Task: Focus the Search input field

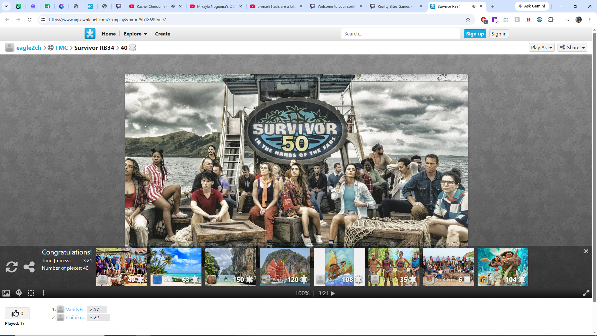Action: (400, 34)
